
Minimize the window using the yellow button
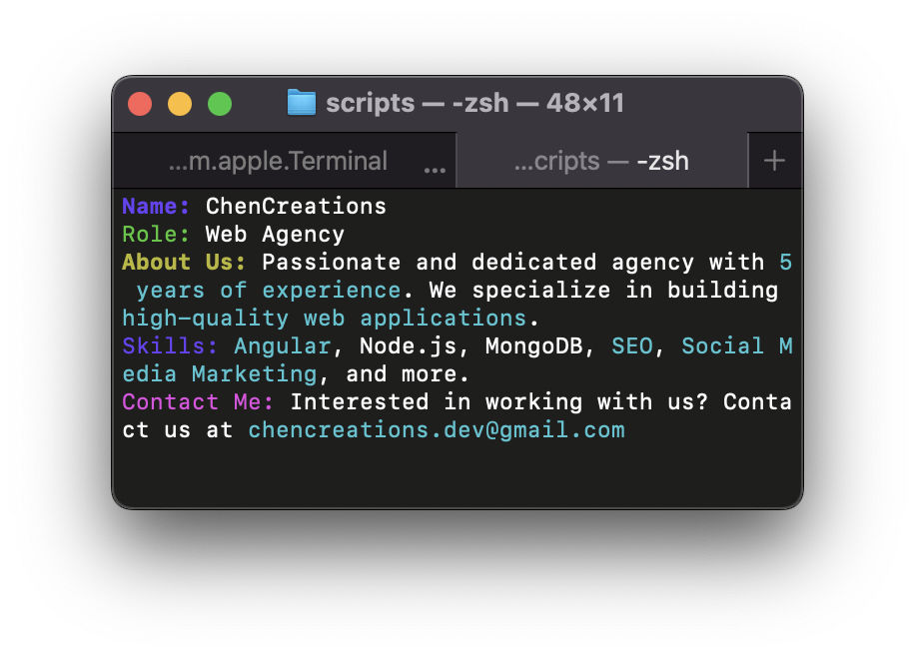tap(180, 104)
